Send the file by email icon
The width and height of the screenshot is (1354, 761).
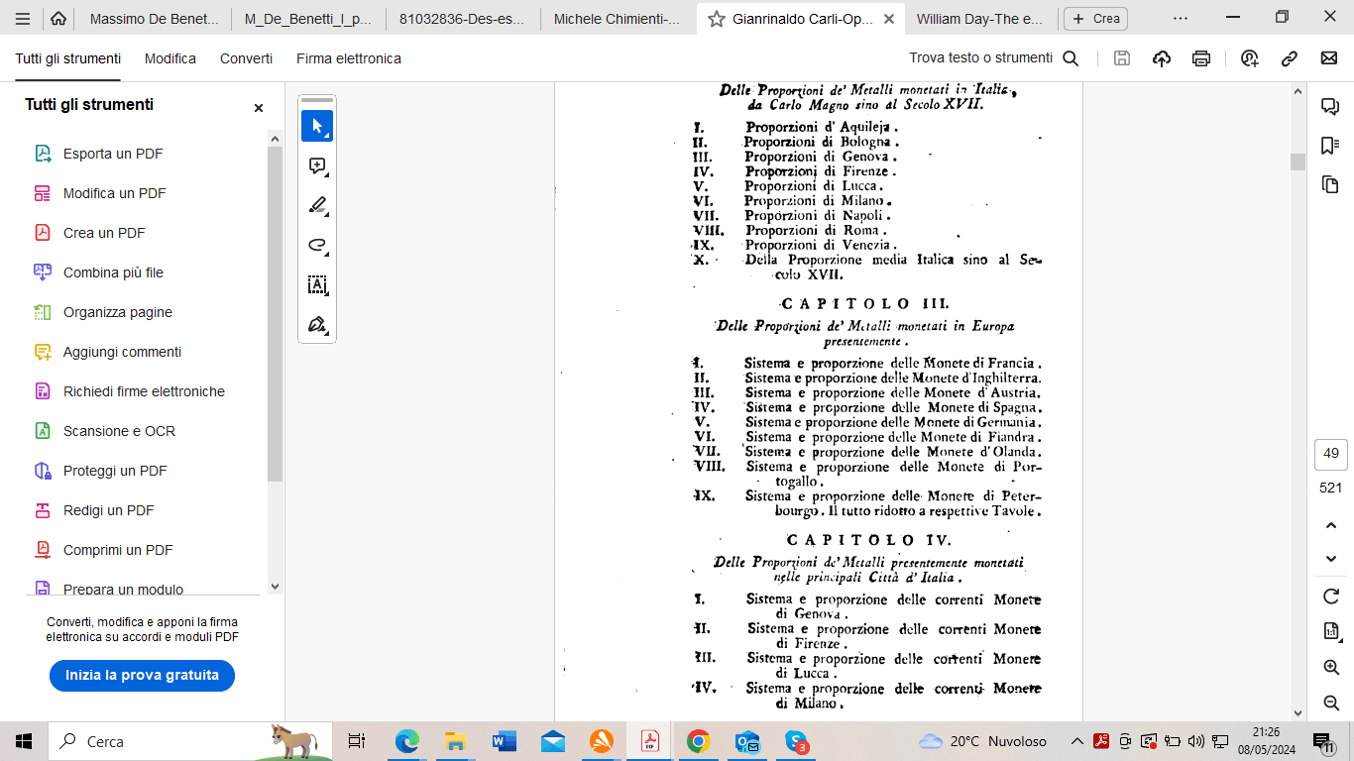click(1329, 58)
